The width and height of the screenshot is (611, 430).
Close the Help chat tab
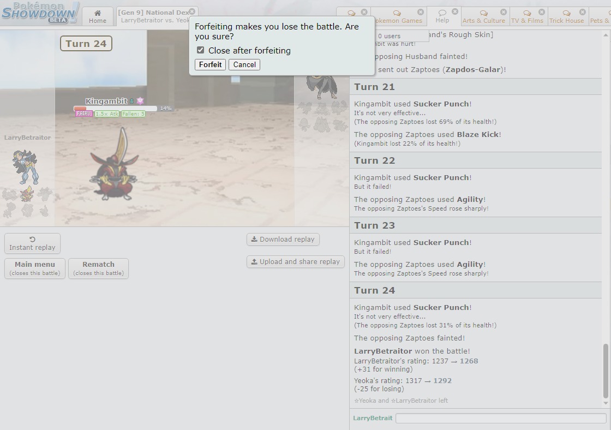coord(455,11)
